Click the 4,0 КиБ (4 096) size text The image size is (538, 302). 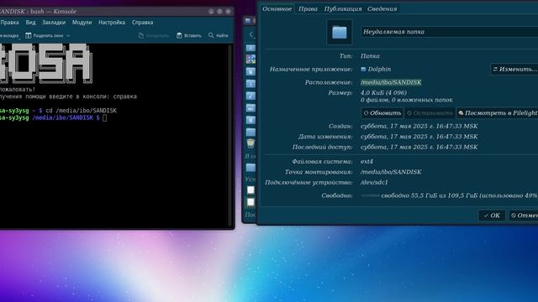pos(383,92)
